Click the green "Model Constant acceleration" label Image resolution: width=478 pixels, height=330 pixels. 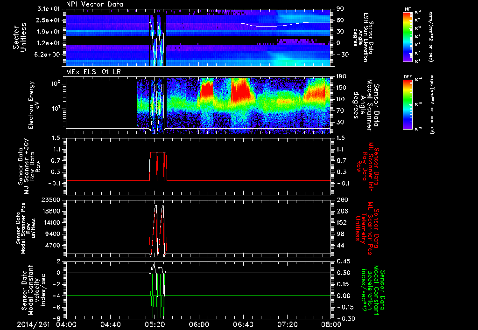[373, 290]
